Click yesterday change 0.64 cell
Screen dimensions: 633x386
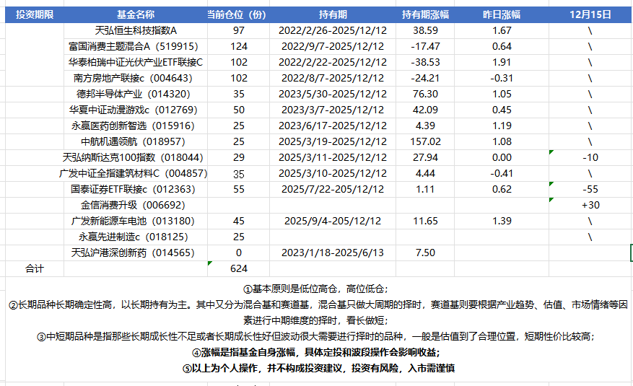click(502, 46)
